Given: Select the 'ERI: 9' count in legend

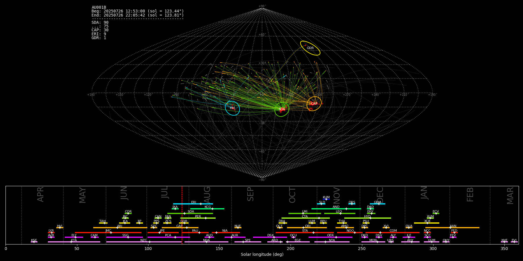Looking at the screenshot, I should (x=99, y=34).
